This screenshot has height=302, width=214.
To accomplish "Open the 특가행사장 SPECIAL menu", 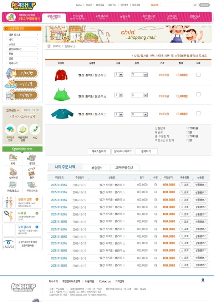I will (x=149, y=17).
